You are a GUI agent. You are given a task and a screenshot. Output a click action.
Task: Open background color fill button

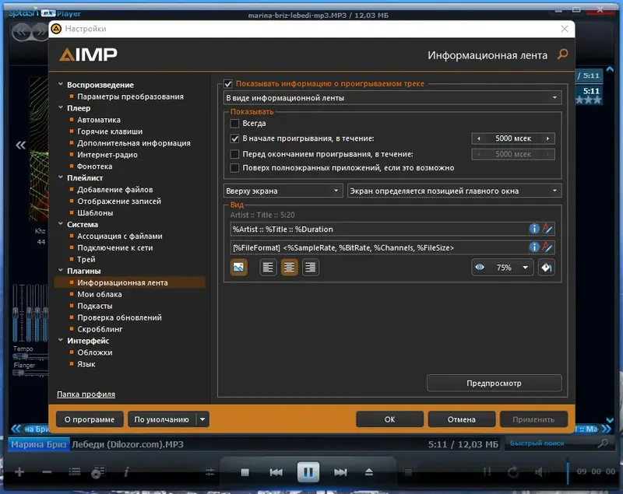547,268
